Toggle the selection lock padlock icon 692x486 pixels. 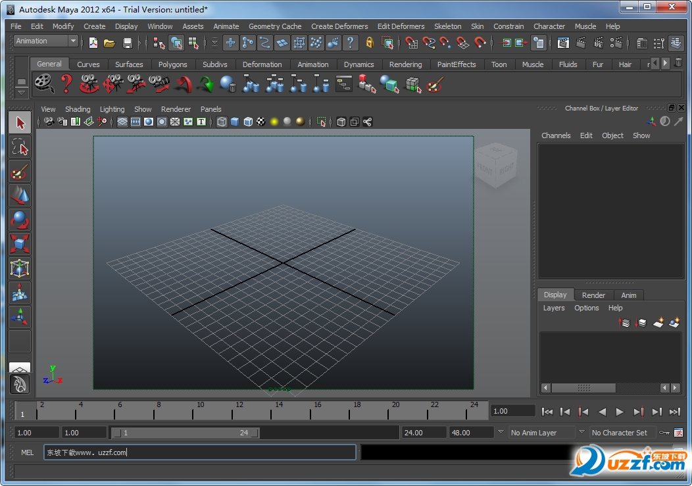[x=370, y=43]
